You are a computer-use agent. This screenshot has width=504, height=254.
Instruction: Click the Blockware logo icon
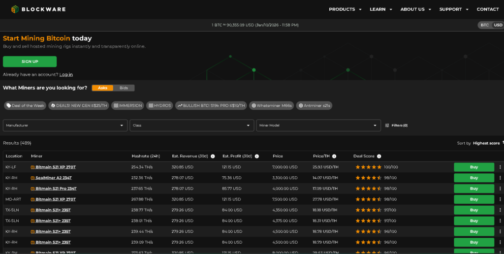coord(15,9)
